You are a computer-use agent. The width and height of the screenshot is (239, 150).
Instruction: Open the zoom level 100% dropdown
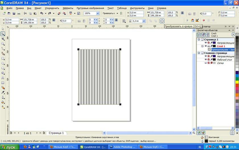pos(98,13)
